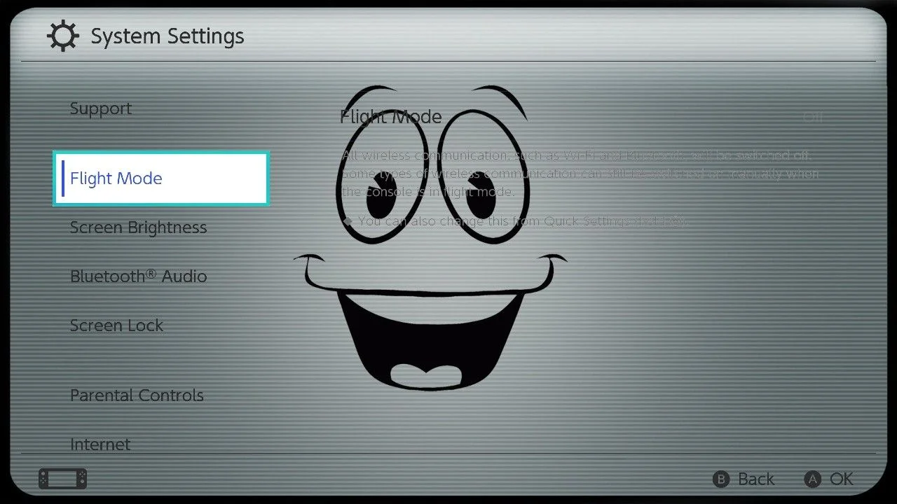Click the OK button label

coord(842,479)
